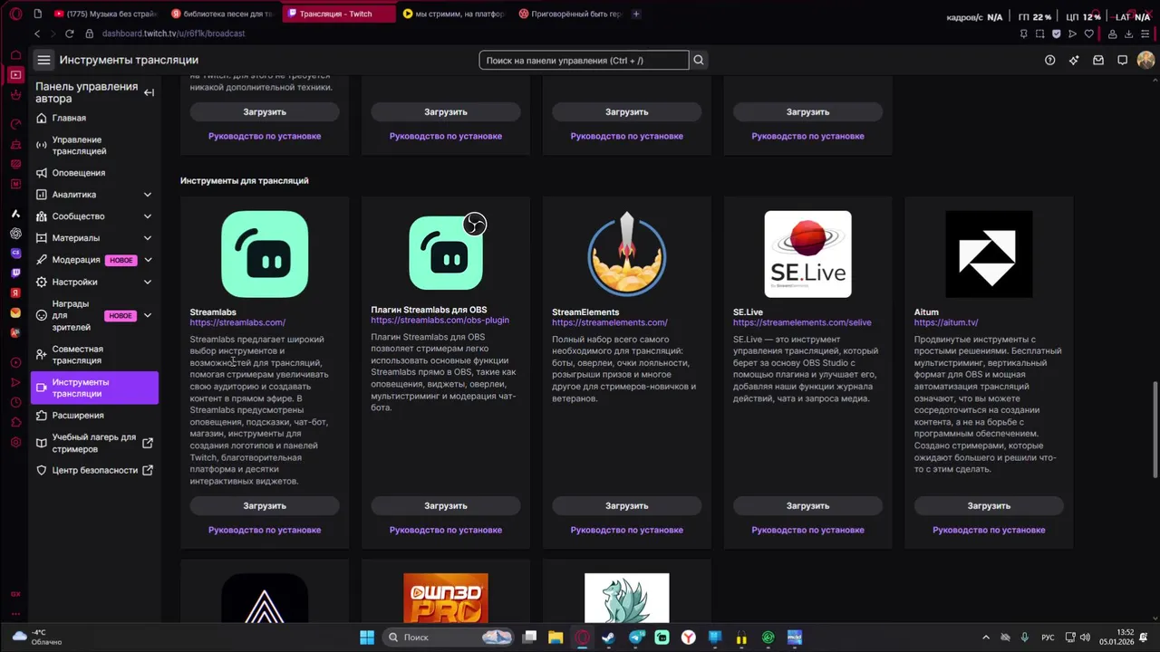The height and width of the screenshot is (652, 1160).
Task: Click the Windows Start button
Action: tap(367, 638)
